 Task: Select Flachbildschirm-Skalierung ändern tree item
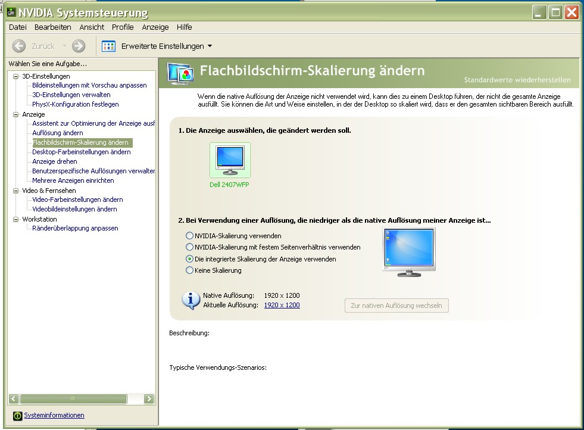[x=82, y=142]
